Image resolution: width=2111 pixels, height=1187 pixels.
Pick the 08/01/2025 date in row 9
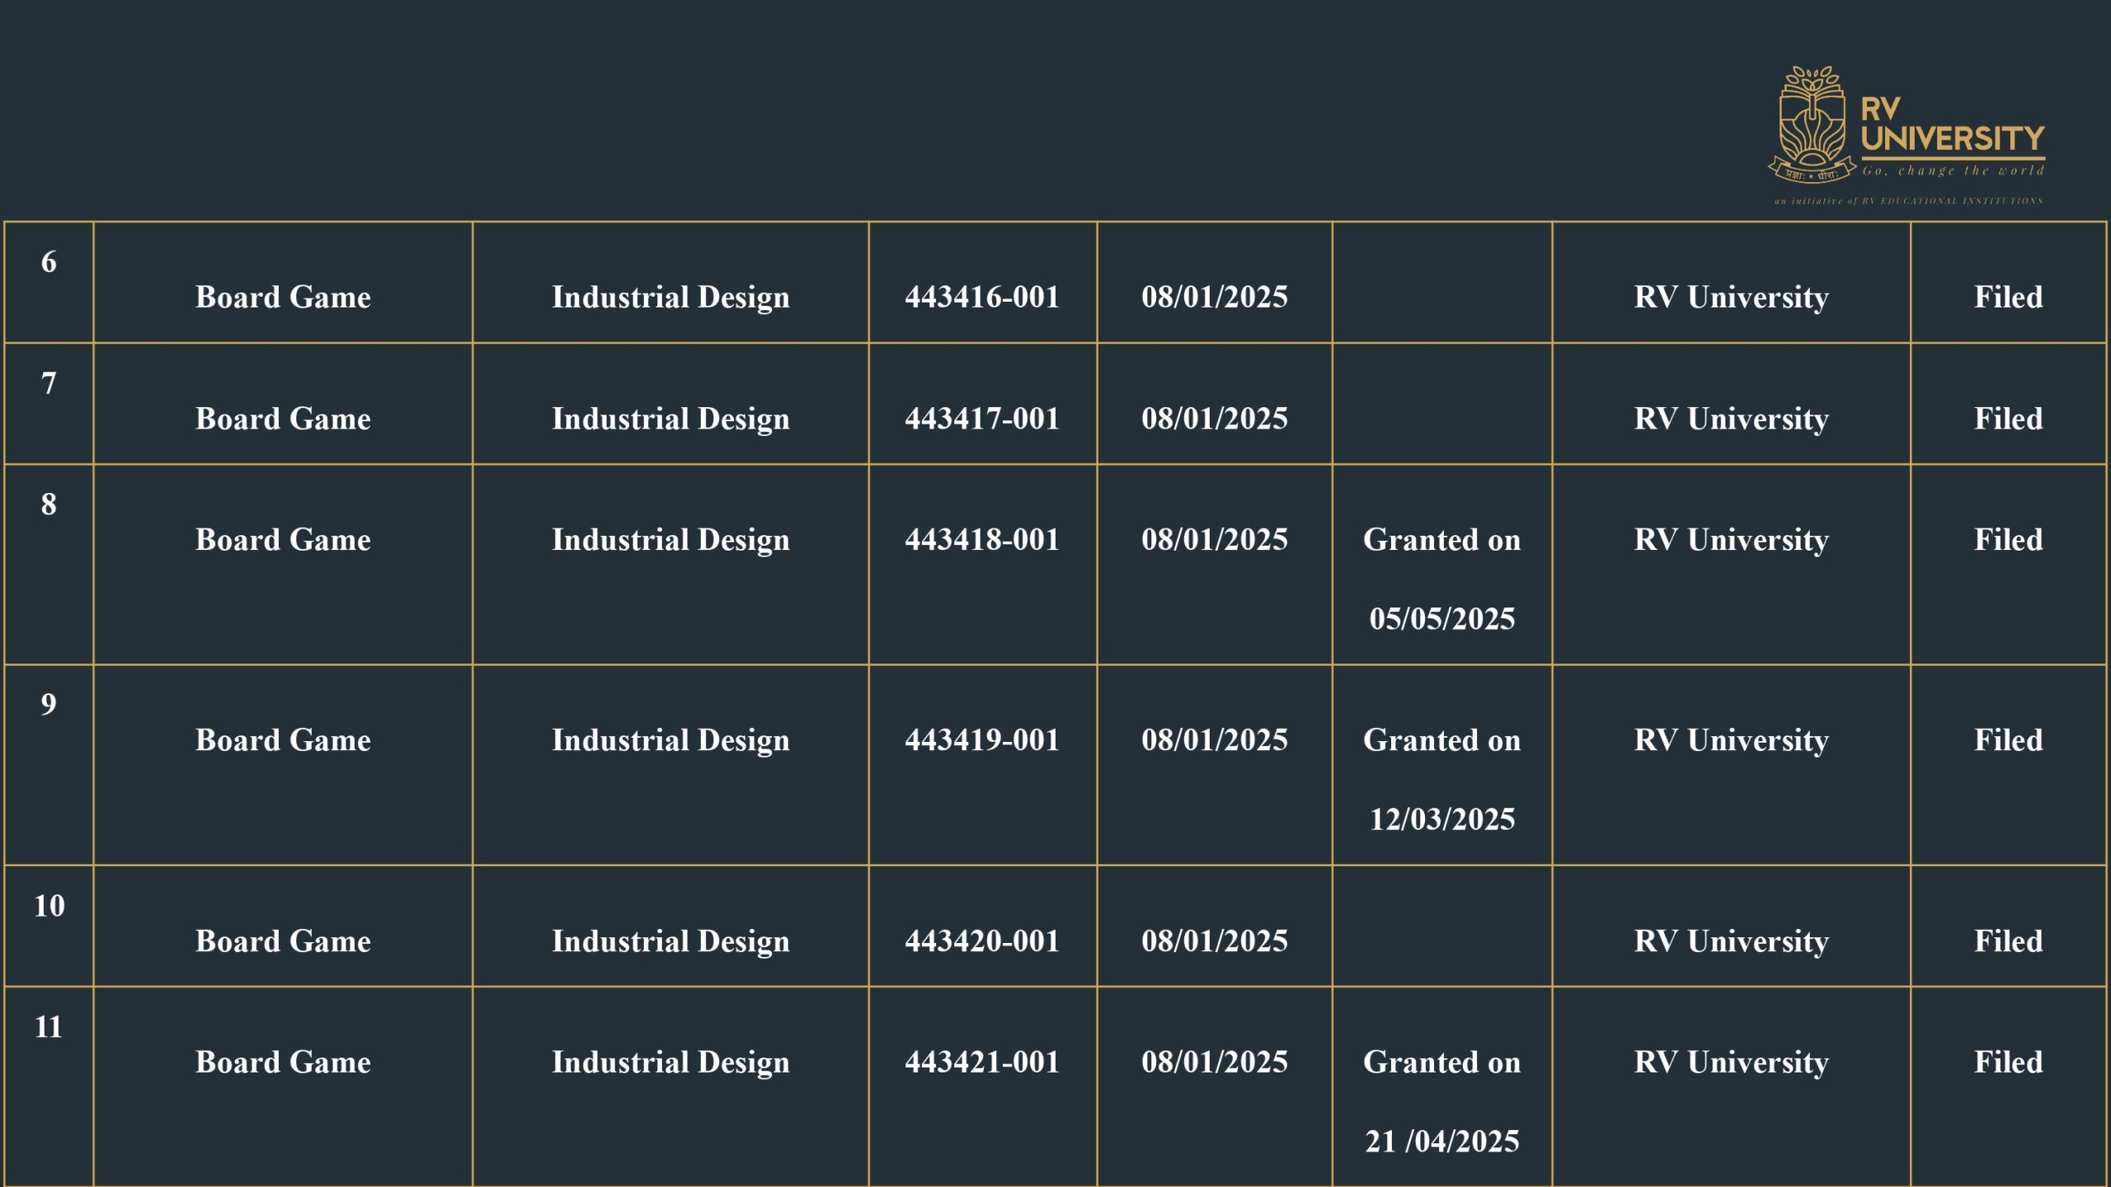[1215, 740]
